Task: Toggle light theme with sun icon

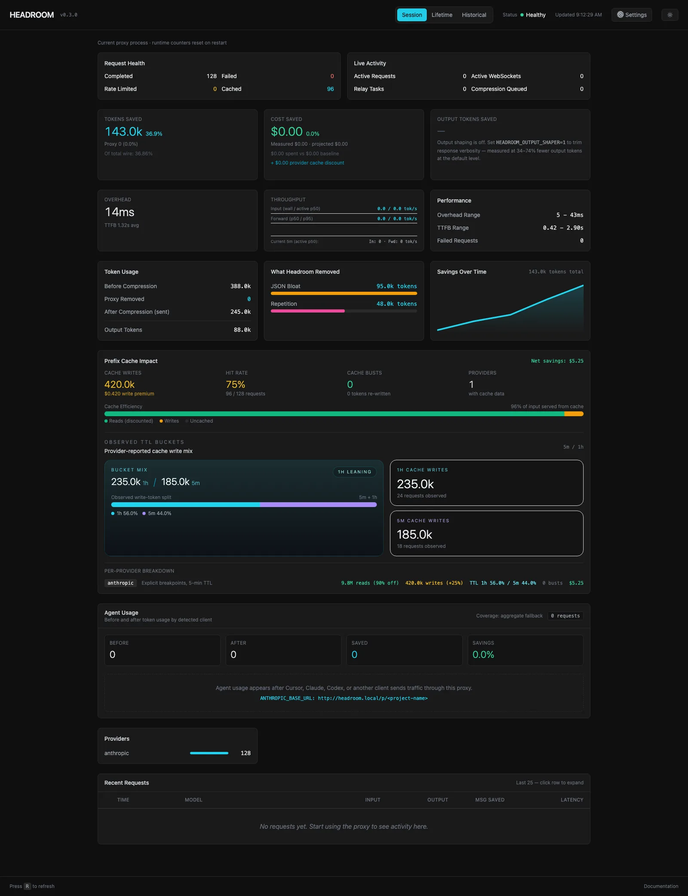Action: (x=670, y=15)
